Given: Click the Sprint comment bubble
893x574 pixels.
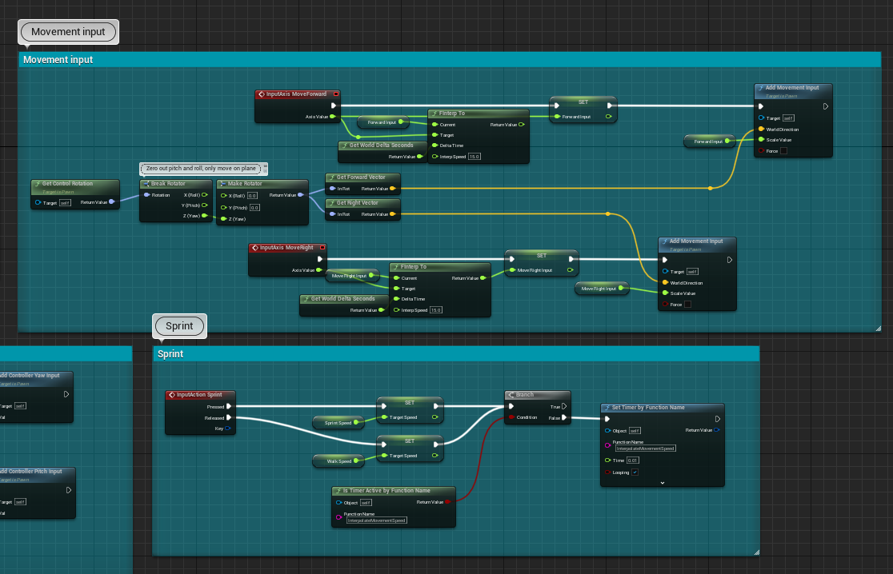Looking at the screenshot, I should pyautogui.click(x=179, y=326).
